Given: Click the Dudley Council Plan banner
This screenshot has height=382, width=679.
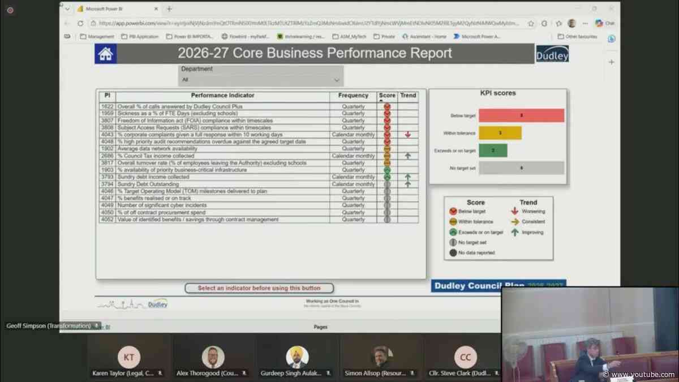Looking at the screenshot, I should click(498, 286).
